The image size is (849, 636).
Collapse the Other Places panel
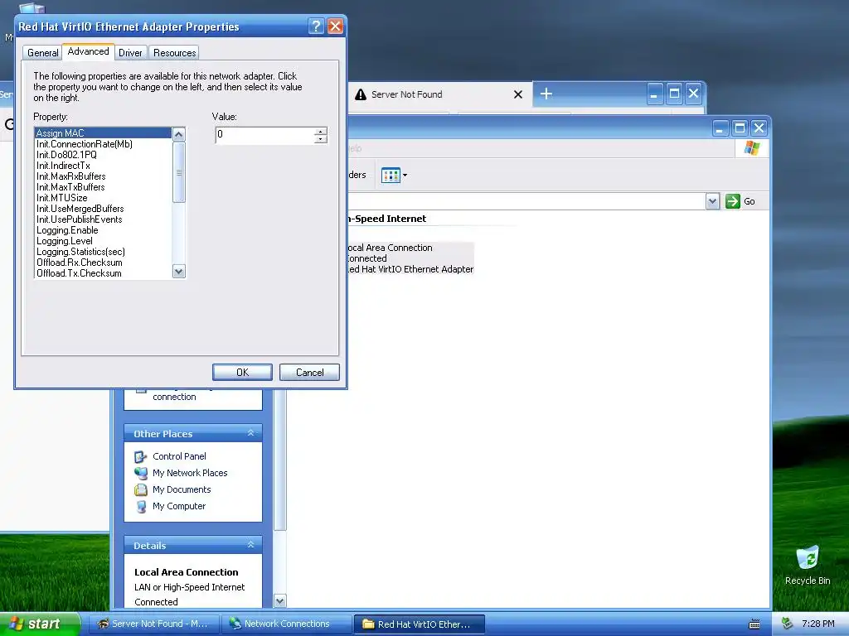250,433
